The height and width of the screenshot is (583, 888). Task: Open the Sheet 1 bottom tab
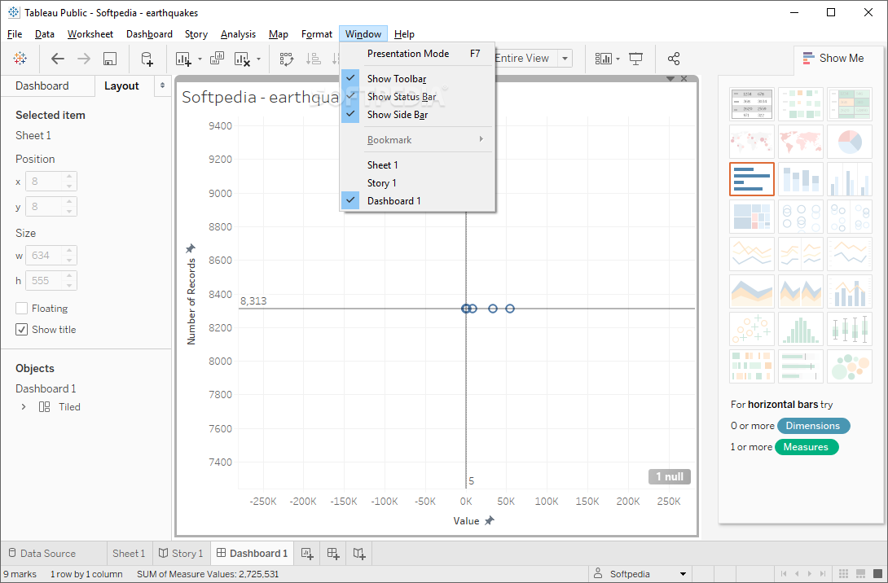(129, 554)
